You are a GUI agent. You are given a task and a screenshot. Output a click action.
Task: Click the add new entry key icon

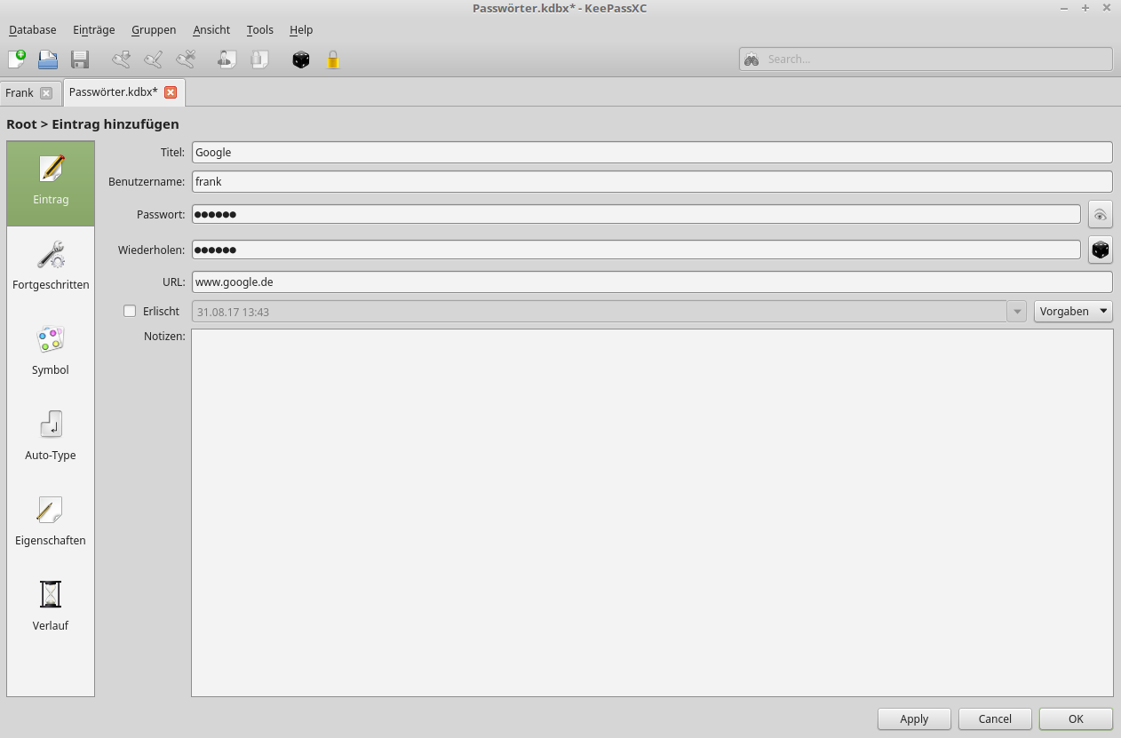pyautogui.click(x=121, y=60)
